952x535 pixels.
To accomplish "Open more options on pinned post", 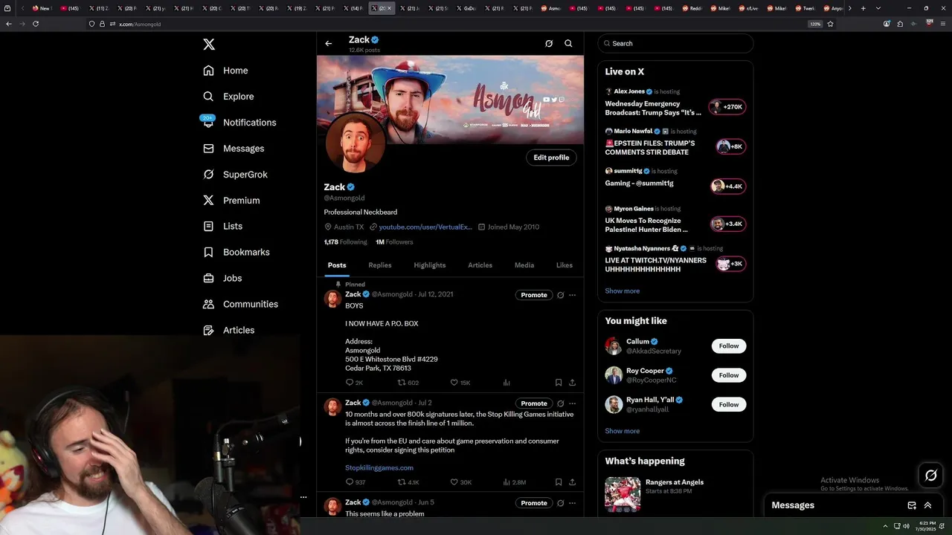I will coord(572,295).
